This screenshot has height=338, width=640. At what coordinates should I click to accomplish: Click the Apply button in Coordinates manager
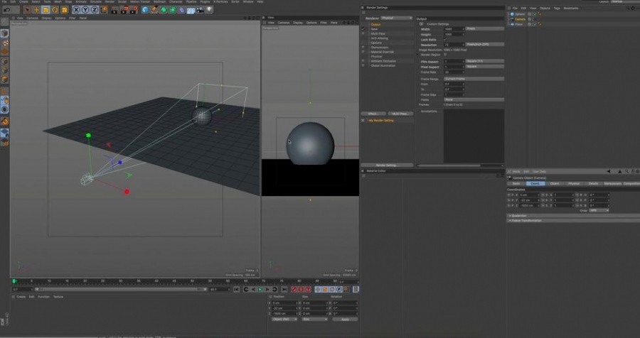(345, 320)
